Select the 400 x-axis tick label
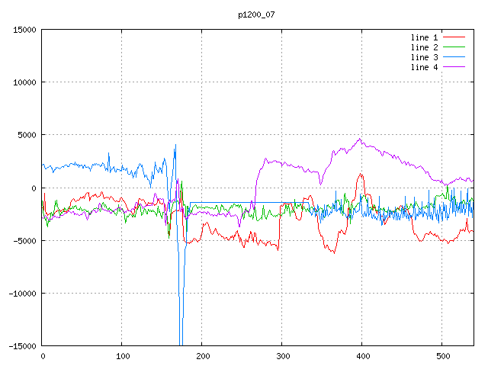Viewport: 488px width, 366px height. [362, 356]
